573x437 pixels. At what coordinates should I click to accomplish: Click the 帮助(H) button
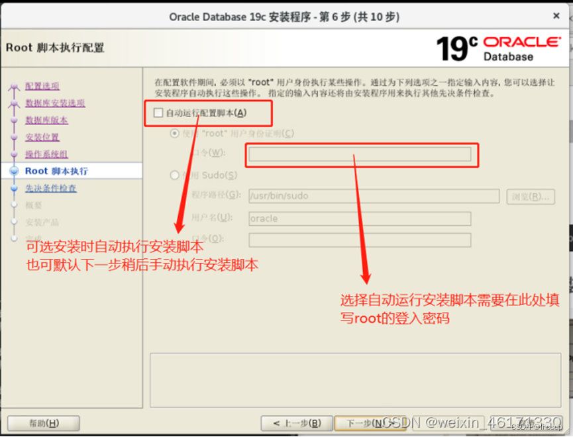pyautogui.click(x=44, y=423)
